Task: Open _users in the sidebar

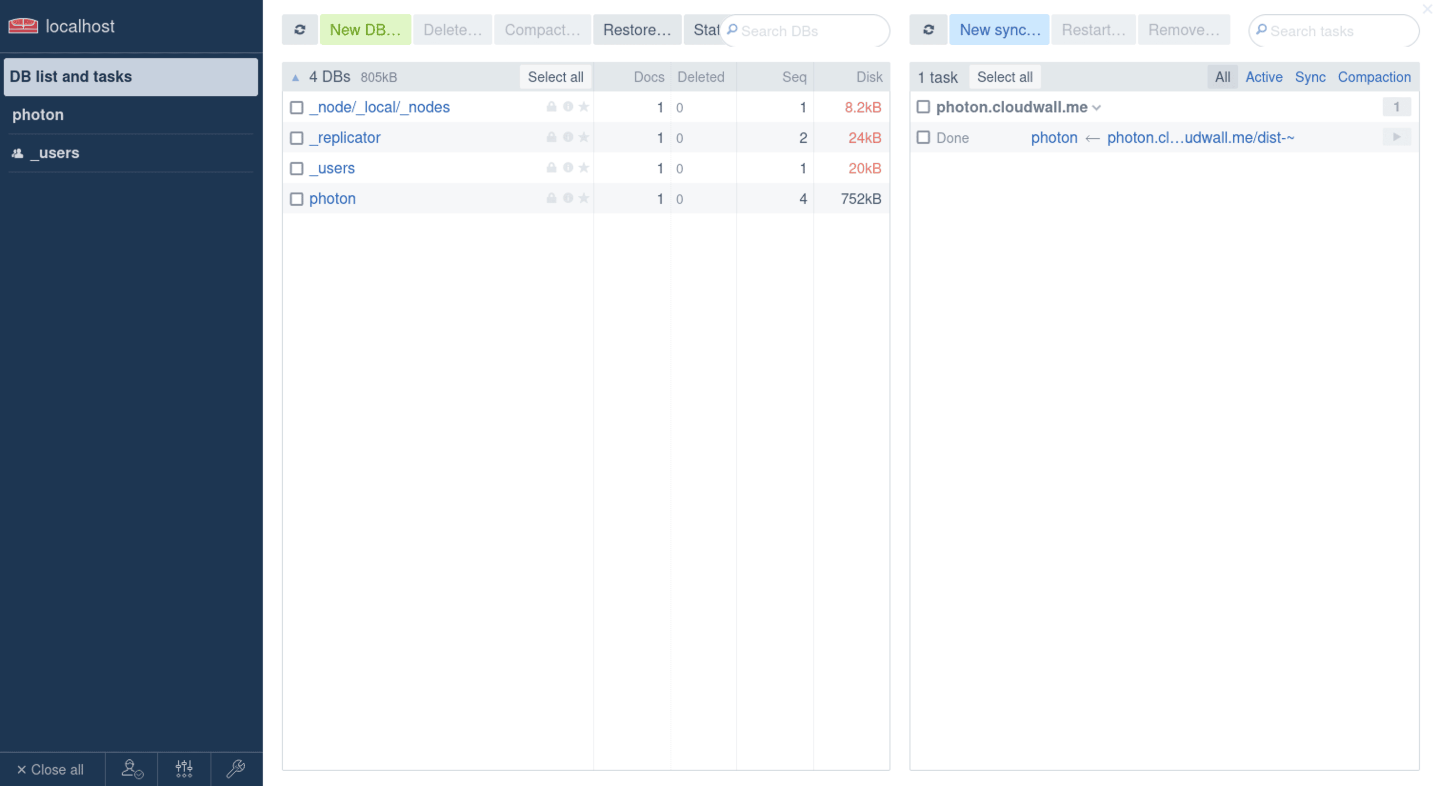Action: click(131, 152)
